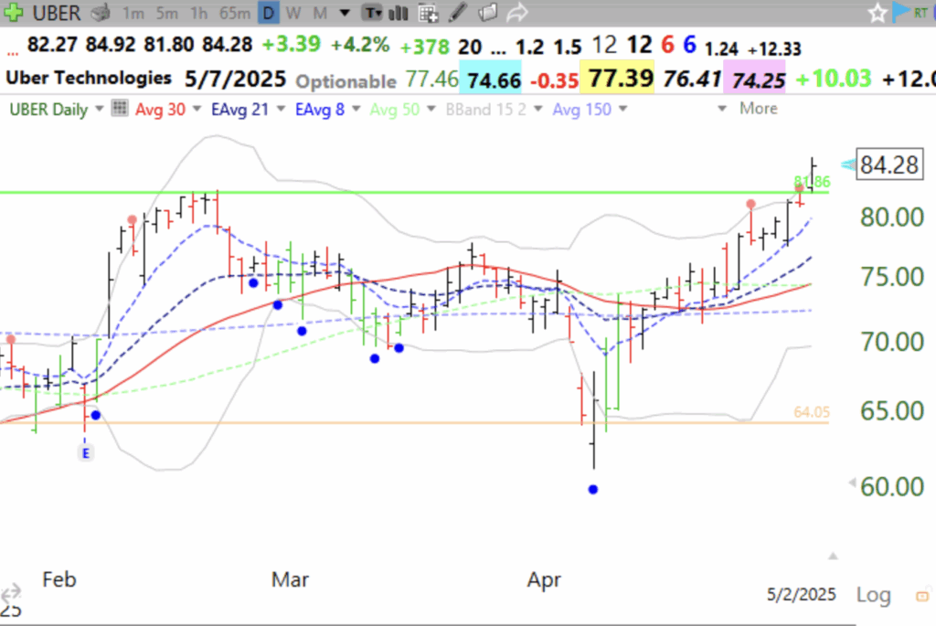Click the Feb label on time axis

59,579
